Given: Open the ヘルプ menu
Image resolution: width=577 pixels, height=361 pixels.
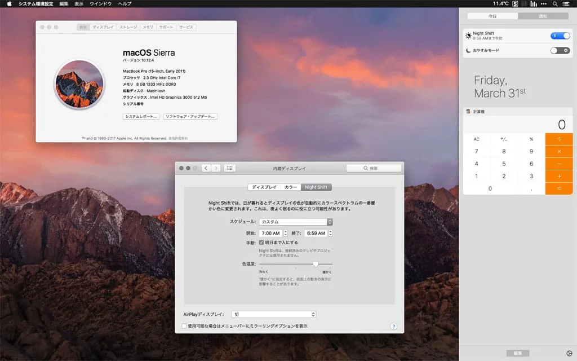Looking at the screenshot, I should 125,4.
